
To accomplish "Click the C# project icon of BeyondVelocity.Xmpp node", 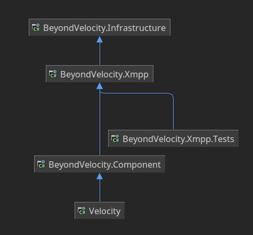I will [53, 74].
